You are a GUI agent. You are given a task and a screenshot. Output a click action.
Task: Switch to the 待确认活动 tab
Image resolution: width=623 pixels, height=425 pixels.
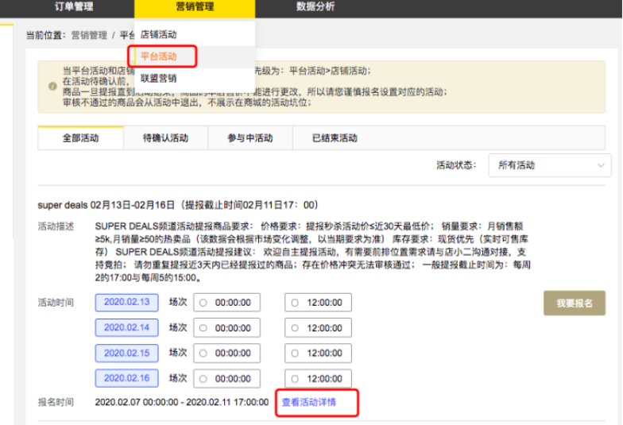click(x=165, y=138)
